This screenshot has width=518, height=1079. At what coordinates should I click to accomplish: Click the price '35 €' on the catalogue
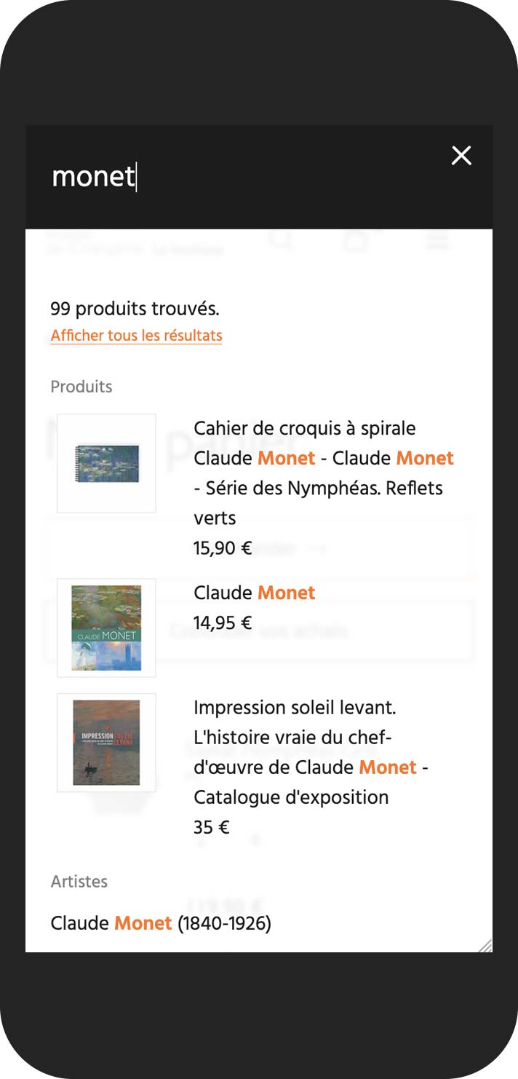[x=211, y=826]
